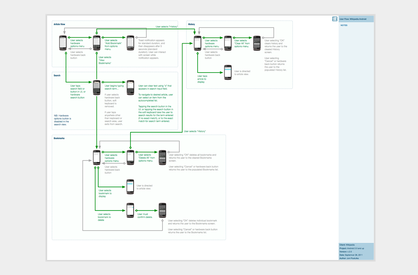This screenshot has width=418, height=275.
Task: Select the Bookmarks list phone mockup
Action: click(96, 157)
